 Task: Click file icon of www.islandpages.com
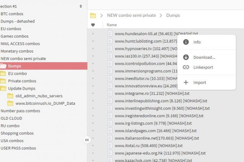(110, 130)
